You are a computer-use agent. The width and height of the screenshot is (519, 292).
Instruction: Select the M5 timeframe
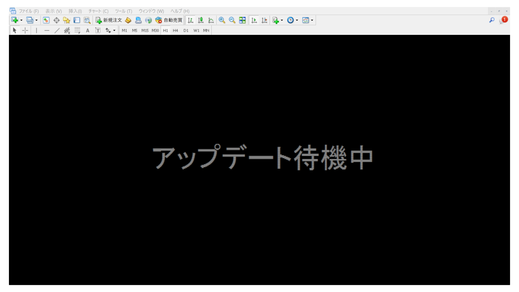pos(134,30)
